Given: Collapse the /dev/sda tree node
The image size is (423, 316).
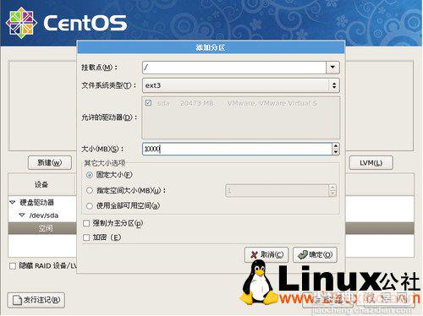Looking at the screenshot, I should (22, 215).
